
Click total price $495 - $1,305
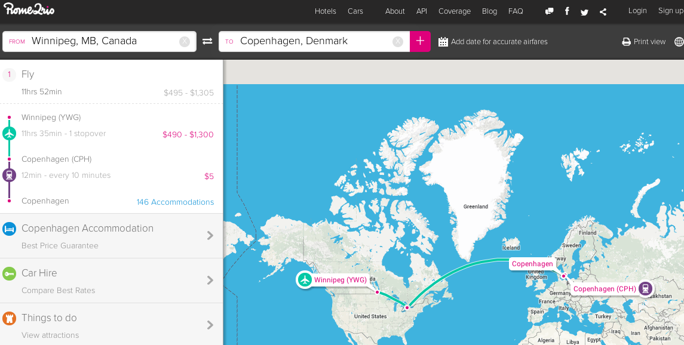pos(188,93)
